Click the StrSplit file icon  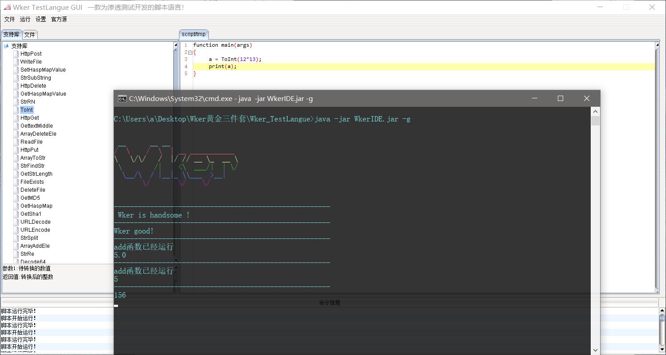tap(16, 238)
